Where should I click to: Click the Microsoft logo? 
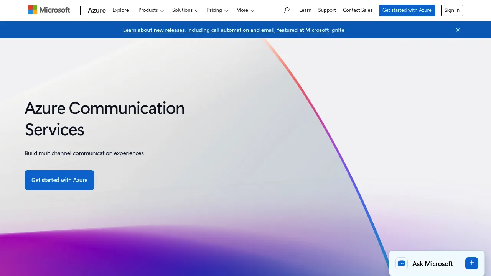[49, 10]
